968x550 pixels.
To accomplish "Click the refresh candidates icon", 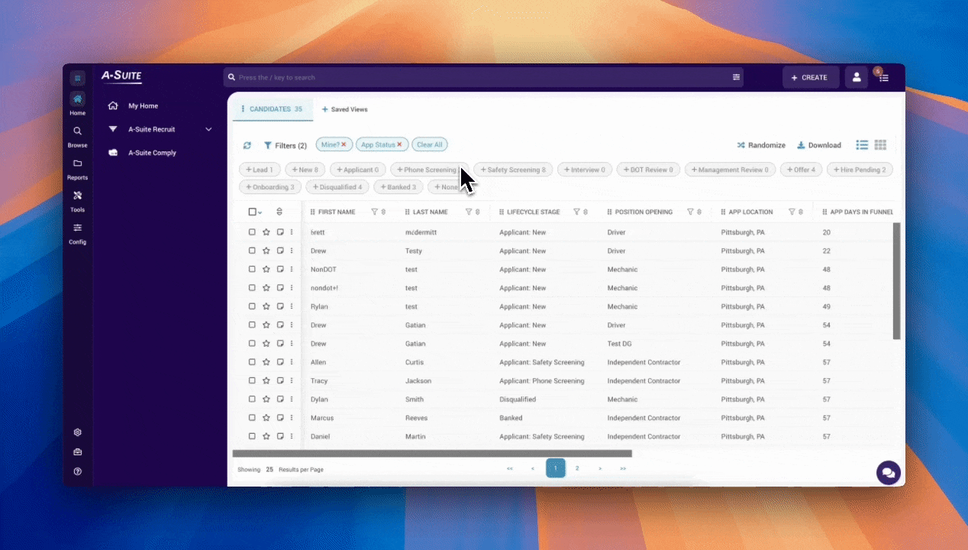I will pos(247,145).
